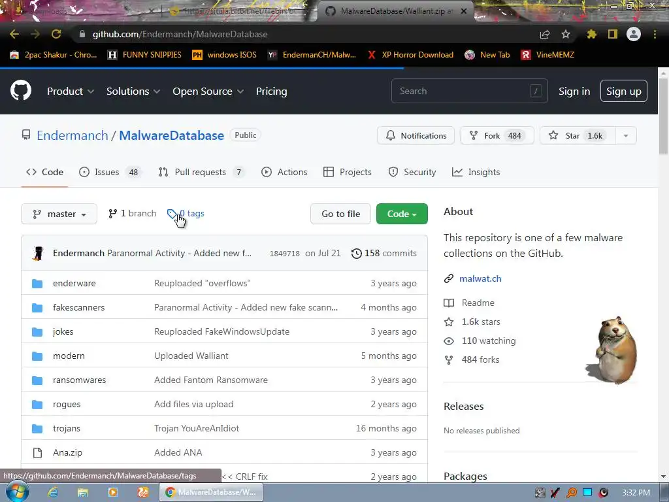
Task: Open the Open Source dropdown menu
Action: click(x=208, y=92)
